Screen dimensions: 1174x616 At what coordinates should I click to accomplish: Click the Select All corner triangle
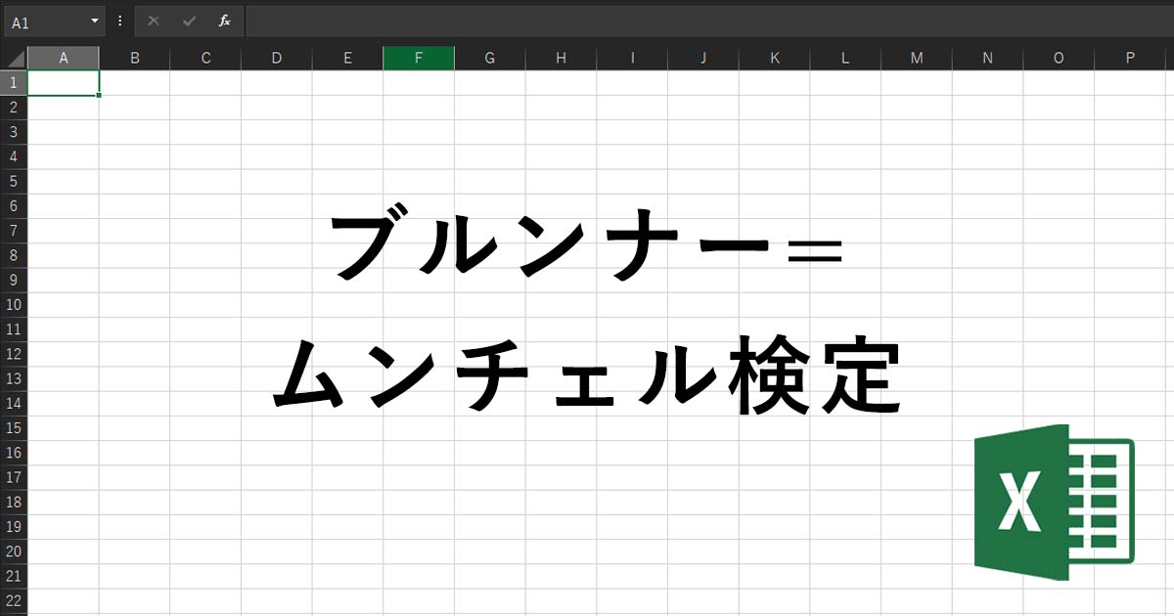[x=15, y=59]
